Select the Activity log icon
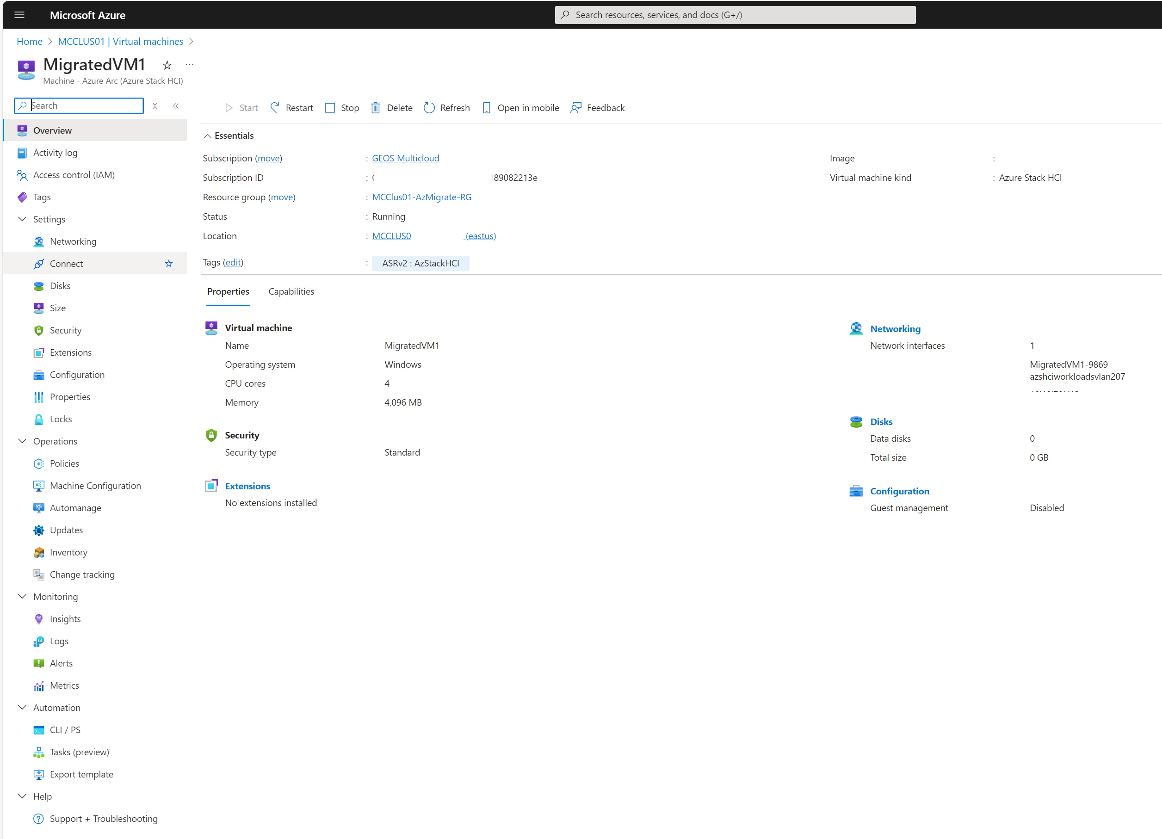This screenshot has width=1162, height=839. (x=22, y=153)
